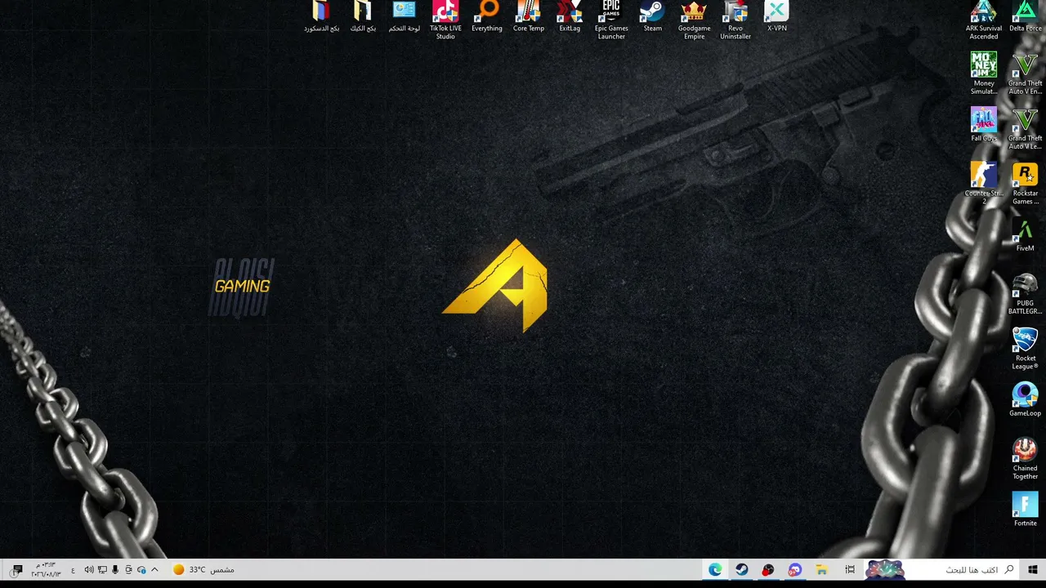Launch Counter-Strike 2 shortcut
Screen dimensions: 1046x588
pyautogui.click(x=984, y=183)
